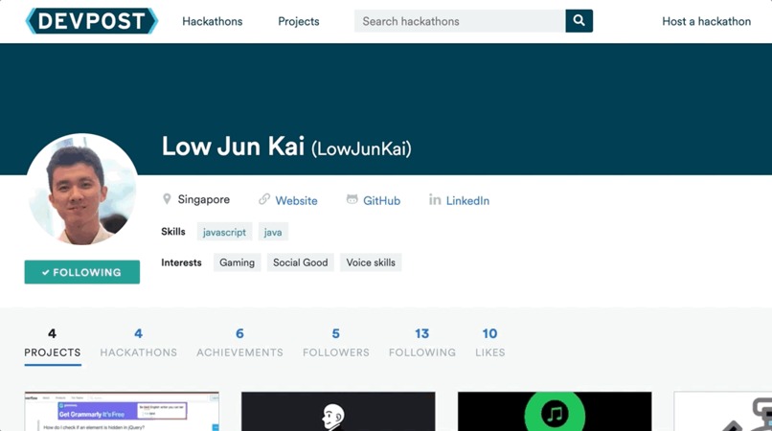Open the Grammarly screenshot project thumbnail
Image resolution: width=772 pixels, height=431 pixels.
click(122, 411)
